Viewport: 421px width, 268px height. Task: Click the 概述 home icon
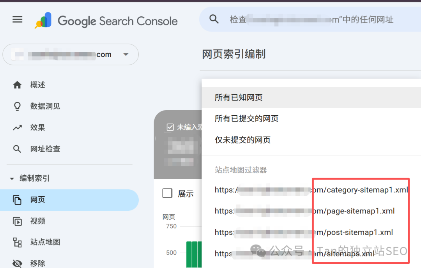pyautogui.click(x=17, y=85)
